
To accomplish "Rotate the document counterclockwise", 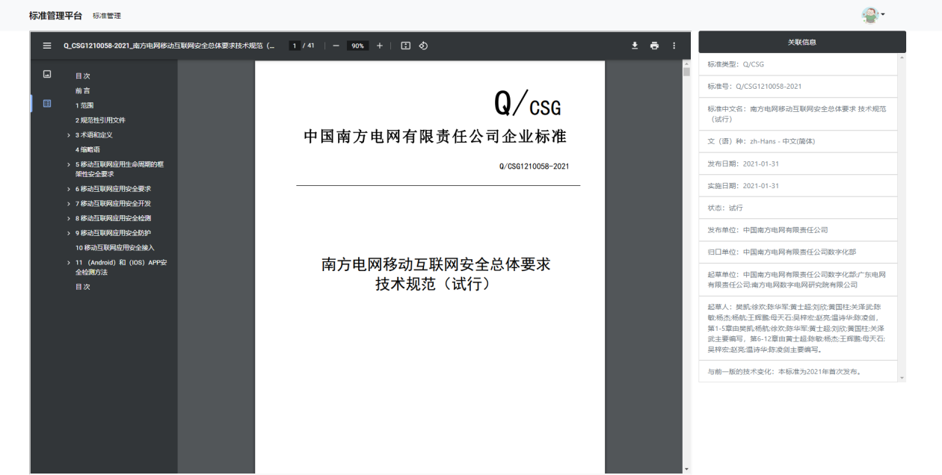I will pos(423,46).
